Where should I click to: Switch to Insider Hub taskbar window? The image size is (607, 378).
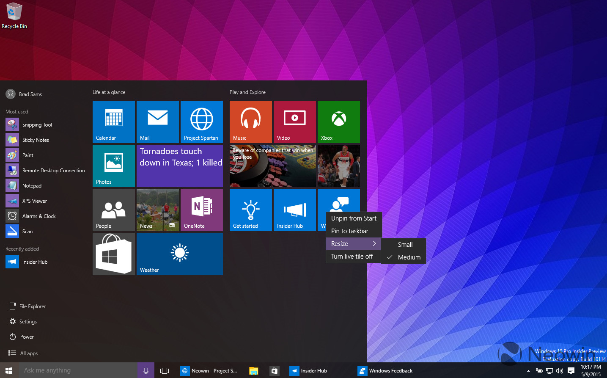(309, 370)
